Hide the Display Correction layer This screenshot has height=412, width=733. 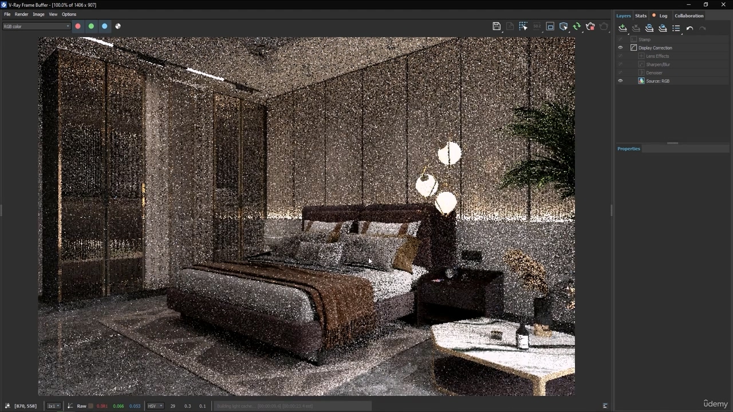click(620, 48)
